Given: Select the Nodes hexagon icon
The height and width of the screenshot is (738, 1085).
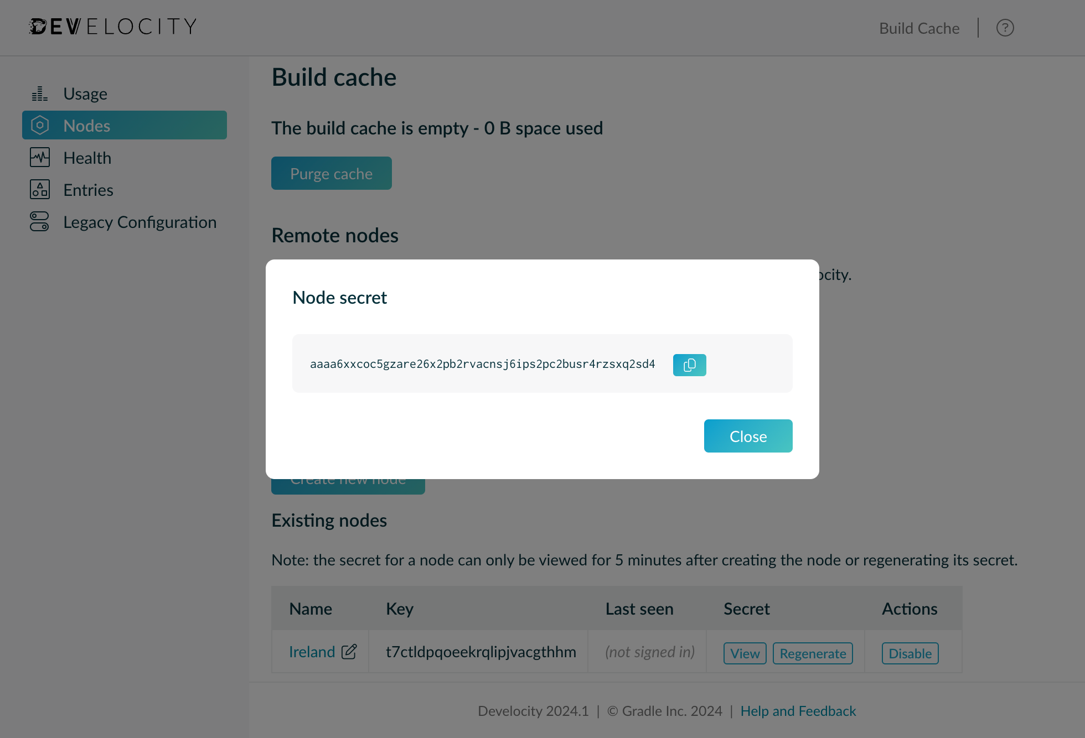Looking at the screenshot, I should point(39,126).
